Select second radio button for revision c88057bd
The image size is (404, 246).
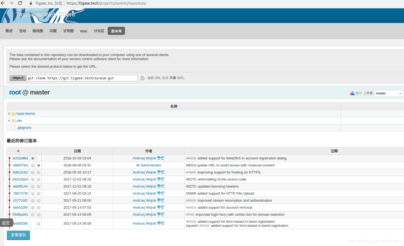39,165
